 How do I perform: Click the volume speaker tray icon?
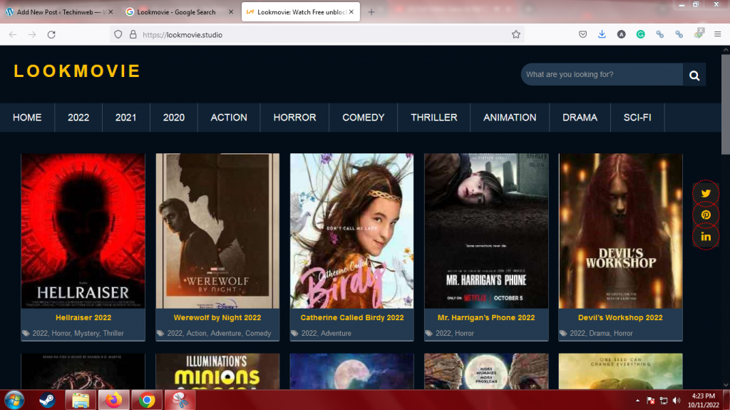click(677, 401)
